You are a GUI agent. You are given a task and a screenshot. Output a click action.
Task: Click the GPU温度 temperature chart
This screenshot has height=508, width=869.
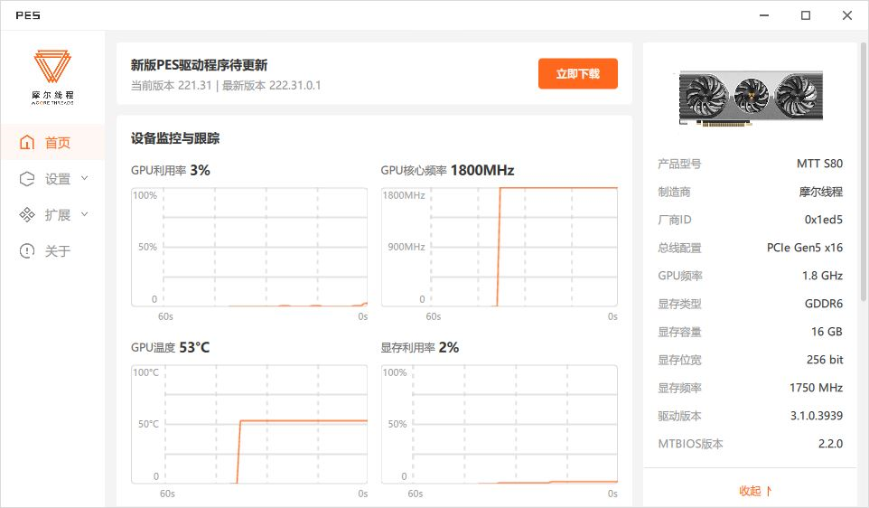tap(249, 424)
